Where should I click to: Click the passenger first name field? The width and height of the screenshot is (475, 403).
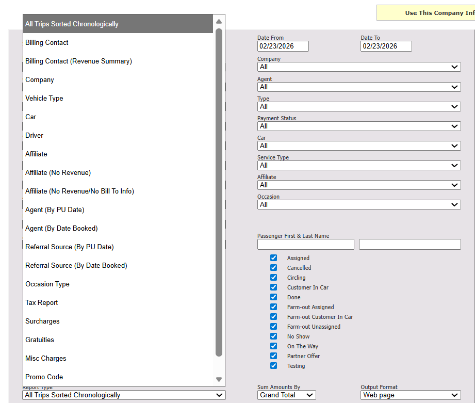pos(305,245)
